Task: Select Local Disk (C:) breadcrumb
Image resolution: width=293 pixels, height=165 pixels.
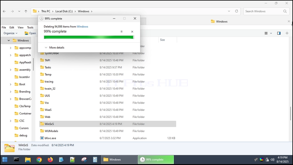Action: coord(64,11)
